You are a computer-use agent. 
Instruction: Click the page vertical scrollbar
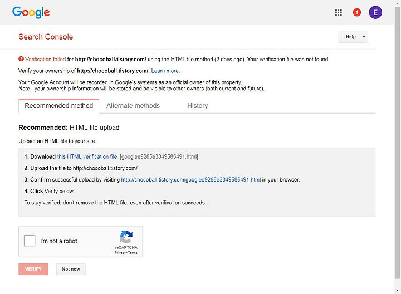398,143
